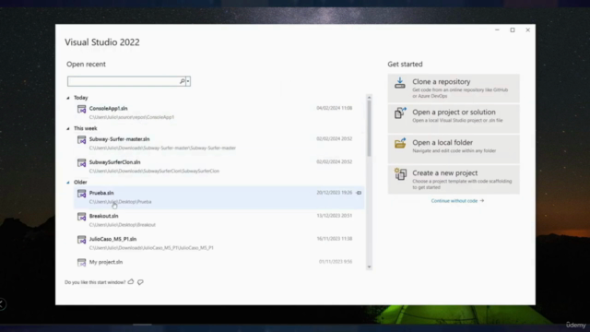
Task: Click the ConsoleApp1.sln solution icon
Action: pyautogui.click(x=82, y=109)
